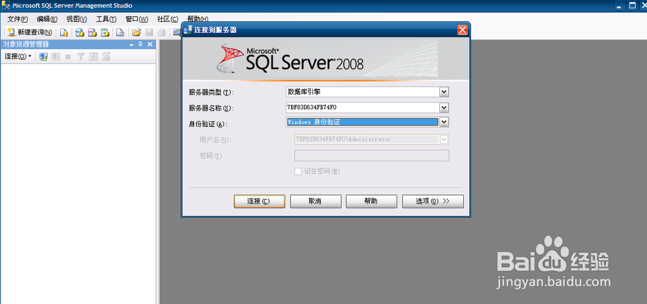Viewport: 647px width, 304px height.
Task: Open the 窗口(W) menu
Action: coord(137,19)
